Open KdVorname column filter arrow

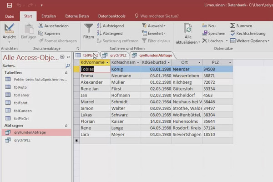pos(106,62)
